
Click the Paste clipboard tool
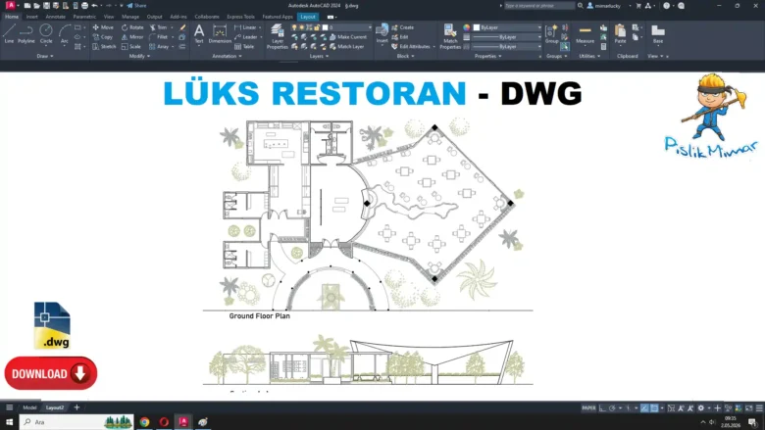[x=620, y=33]
